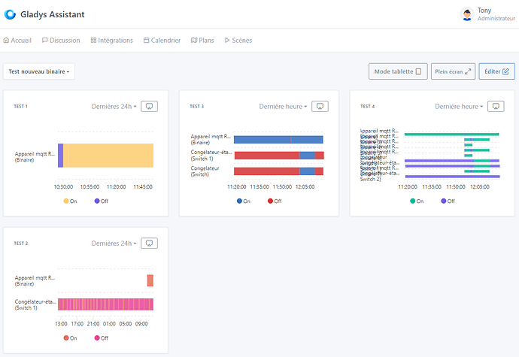519x357 pixels.
Task: Navigate to the Scènes tab
Action: pos(238,41)
